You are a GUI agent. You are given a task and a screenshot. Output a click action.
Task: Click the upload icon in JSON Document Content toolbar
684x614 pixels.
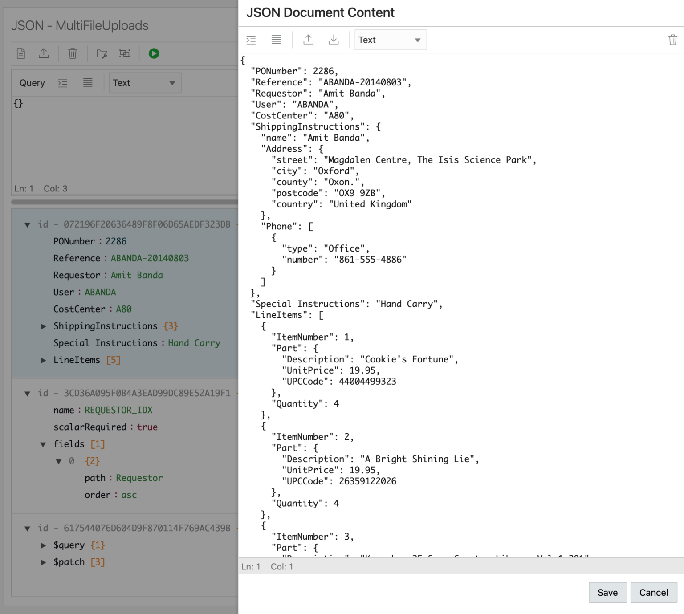pyautogui.click(x=308, y=40)
